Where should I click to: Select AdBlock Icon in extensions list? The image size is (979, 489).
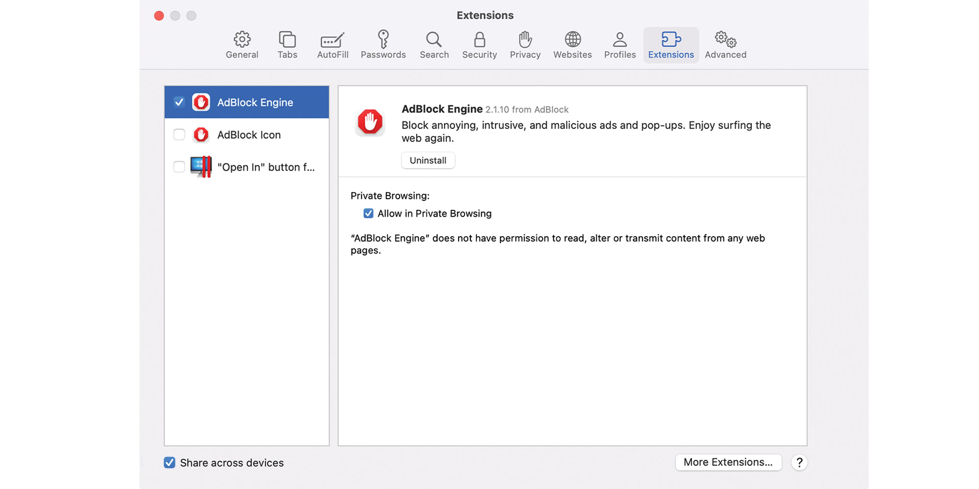click(249, 134)
